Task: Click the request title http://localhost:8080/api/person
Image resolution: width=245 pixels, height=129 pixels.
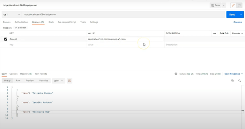Action: (x=20, y=5)
